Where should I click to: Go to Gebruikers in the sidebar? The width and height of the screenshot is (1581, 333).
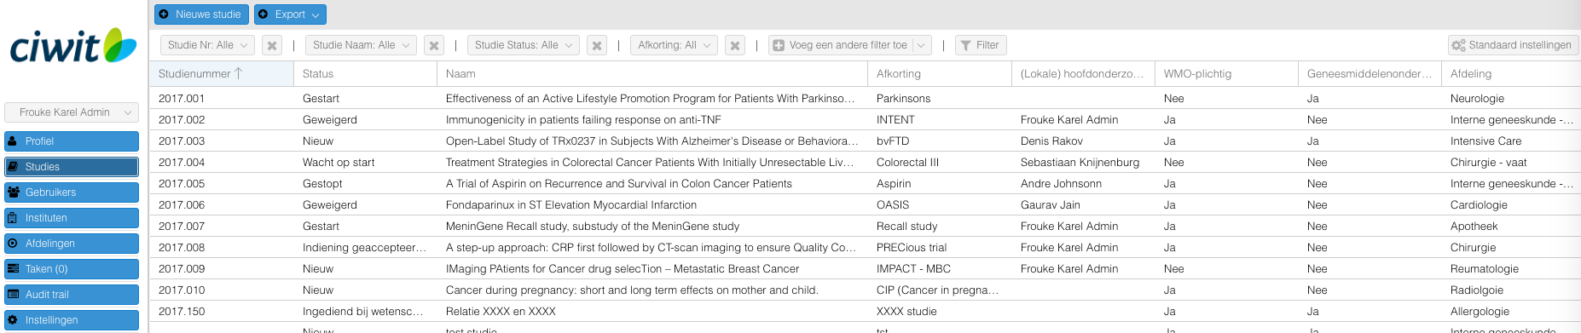tap(72, 192)
